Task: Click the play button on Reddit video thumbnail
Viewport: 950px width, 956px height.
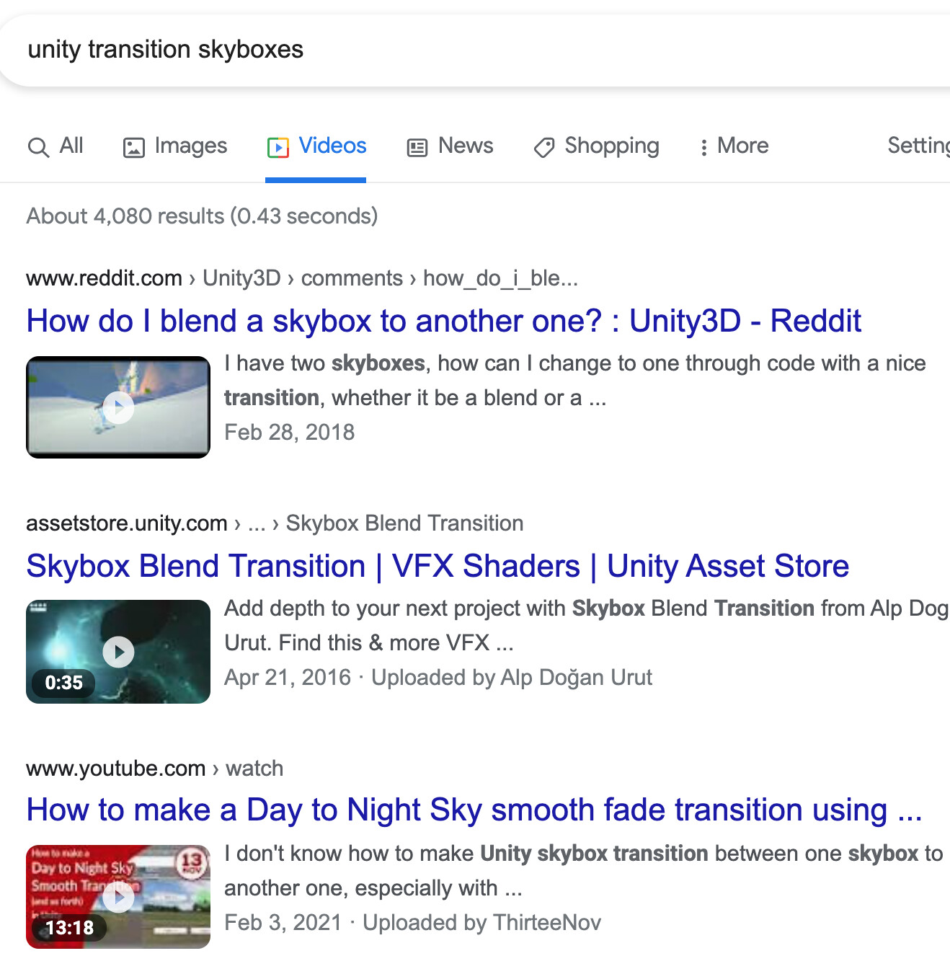Action: (x=117, y=407)
